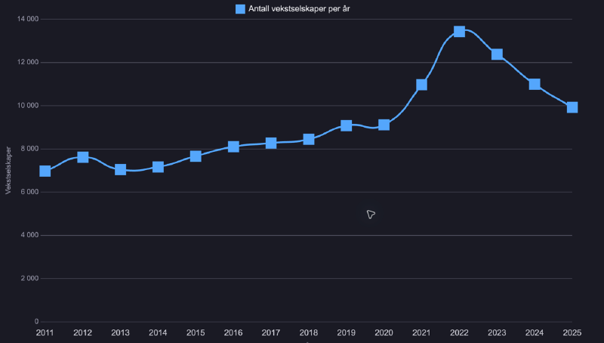Click the '2018' x-axis label
This screenshot has width=604, height=343.
[x=309, y=332]
